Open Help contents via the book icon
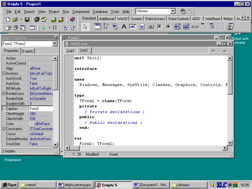Image resolution: width=252 pixels, height=189 pixels. tap(72, 20)
